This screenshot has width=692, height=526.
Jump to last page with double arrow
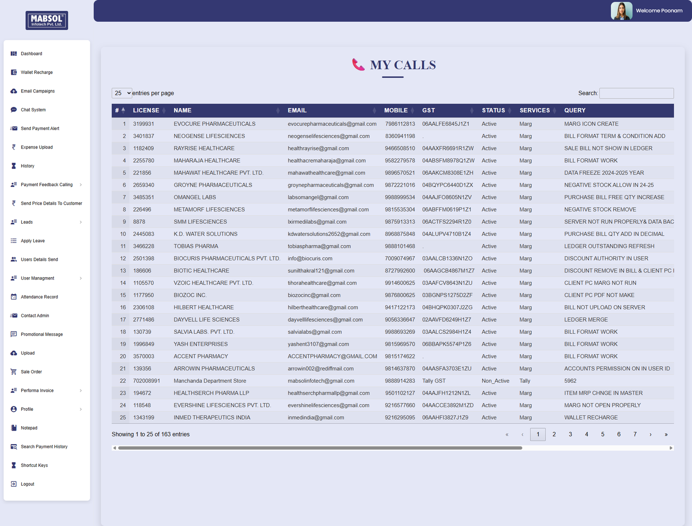pyautogui.click(x=666, y=434)
